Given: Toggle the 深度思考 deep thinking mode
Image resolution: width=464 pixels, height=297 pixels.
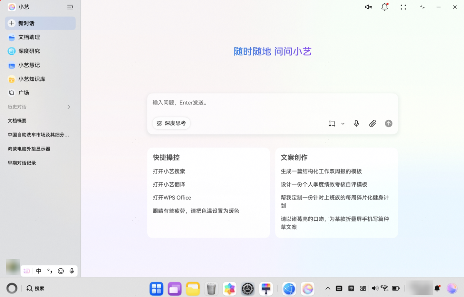Looking at the screenshot, I should [x=171, y=123].
